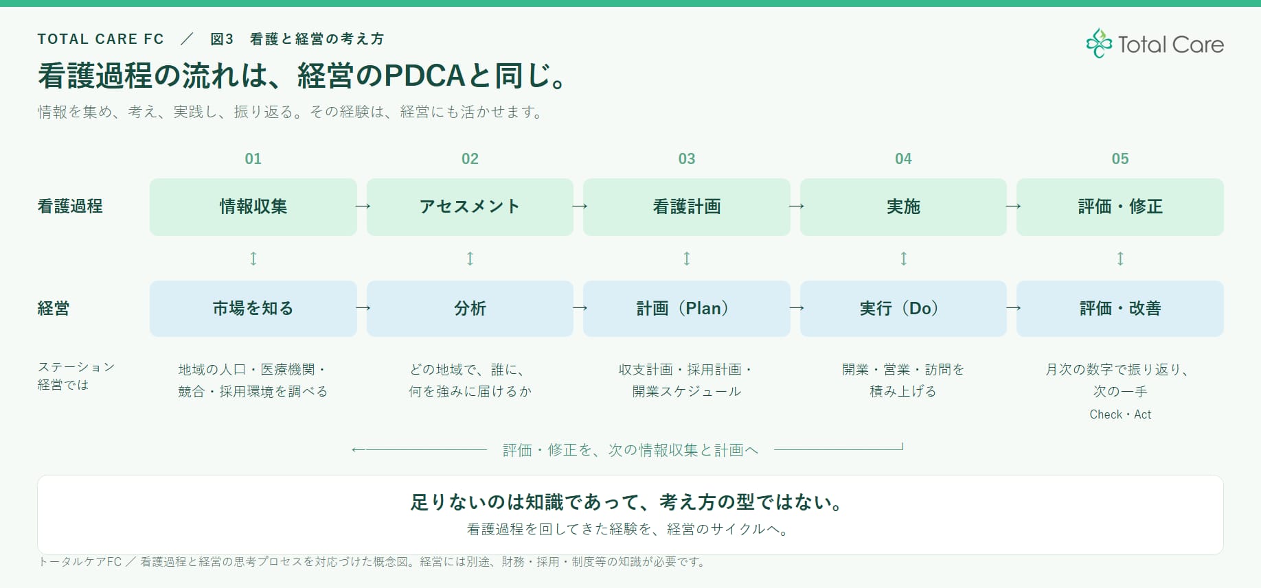This screenshot has height=588, width=1261.
Task: Click the text 地域の人口・医療機関・
Action: [x=253, y=370]
